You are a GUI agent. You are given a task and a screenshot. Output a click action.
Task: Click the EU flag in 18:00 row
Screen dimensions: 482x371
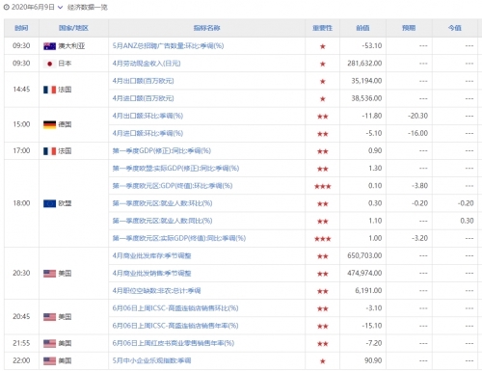[49, 203]
